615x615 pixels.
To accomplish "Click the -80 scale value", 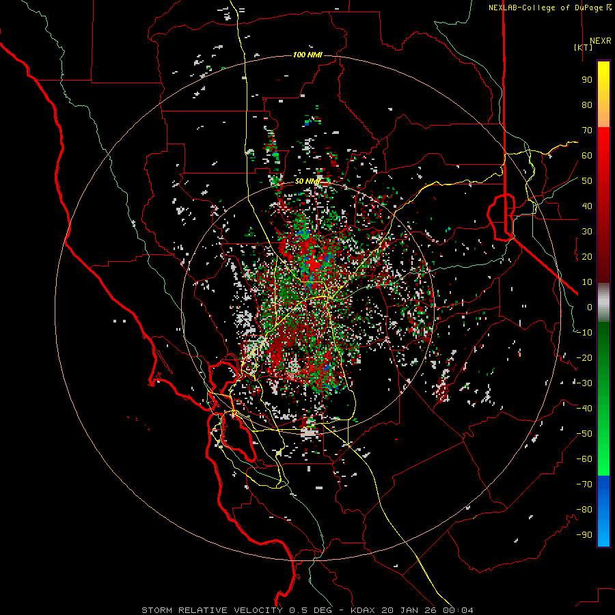I will tap(584, 510).
